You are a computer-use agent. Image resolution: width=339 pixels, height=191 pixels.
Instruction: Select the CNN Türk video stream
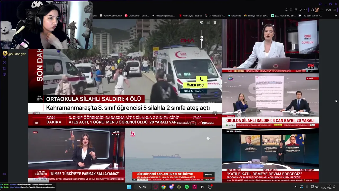270,46
